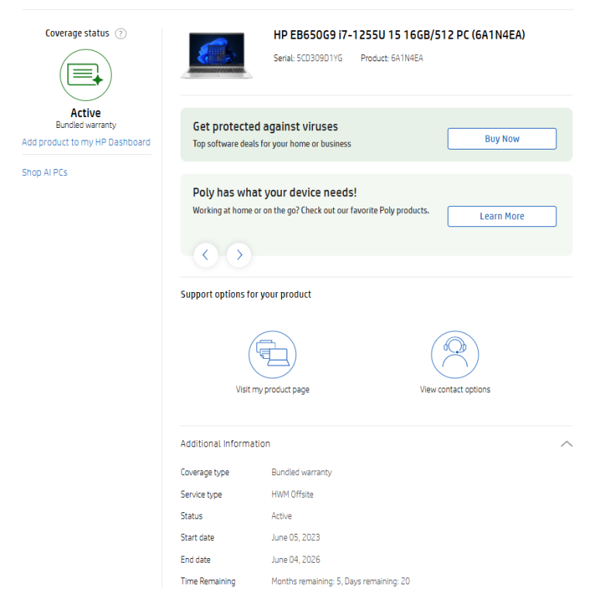Image resolution: width=595 pixels, height=589 pixels.
Task: Click the green Active coverage certificate icon
Action: [x=85, y=75]
